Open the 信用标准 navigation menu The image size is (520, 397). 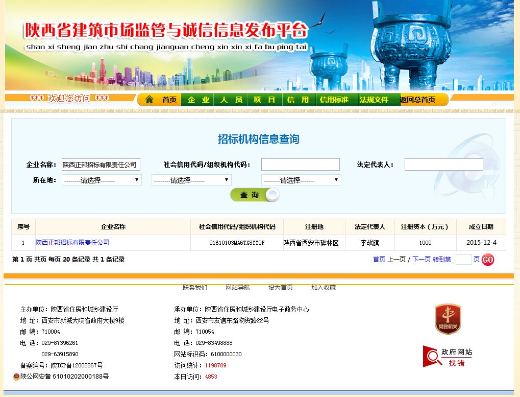coord(334,100)
